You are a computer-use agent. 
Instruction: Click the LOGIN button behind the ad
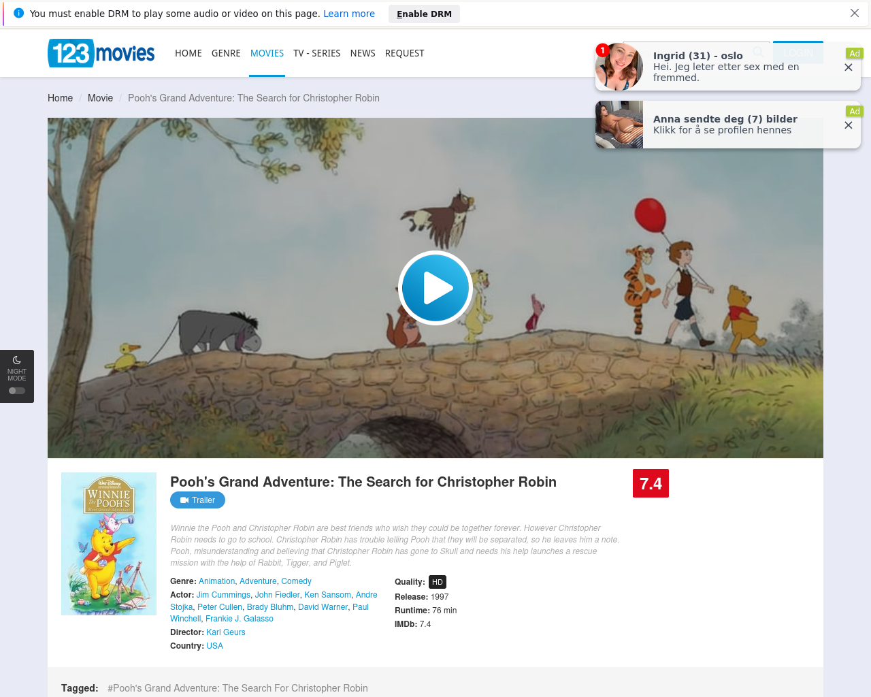pos(798,53)
